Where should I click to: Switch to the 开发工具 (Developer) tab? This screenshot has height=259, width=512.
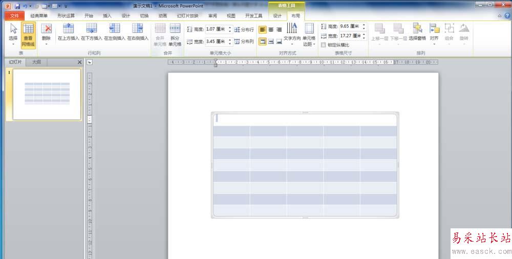tap(254, 16)
